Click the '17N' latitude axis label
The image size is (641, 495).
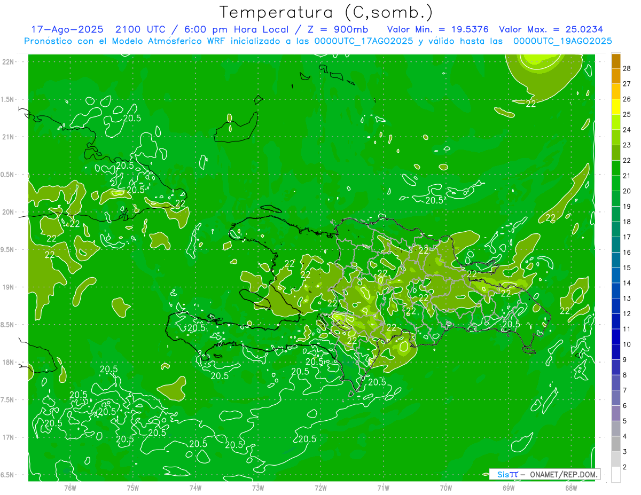pyautogui.click(x=8, y=437)
